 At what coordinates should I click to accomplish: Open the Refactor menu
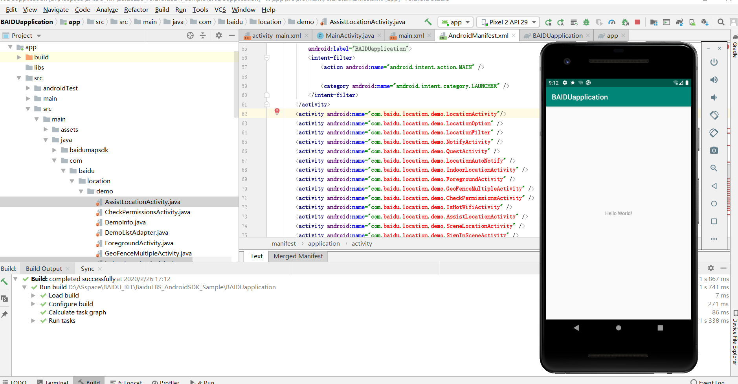tap(136, 9)
